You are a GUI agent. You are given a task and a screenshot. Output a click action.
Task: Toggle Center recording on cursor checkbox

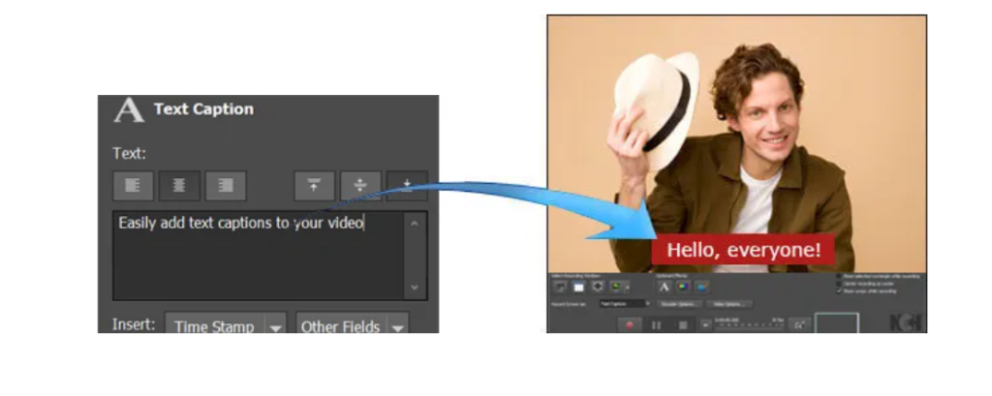pos(840,284)
